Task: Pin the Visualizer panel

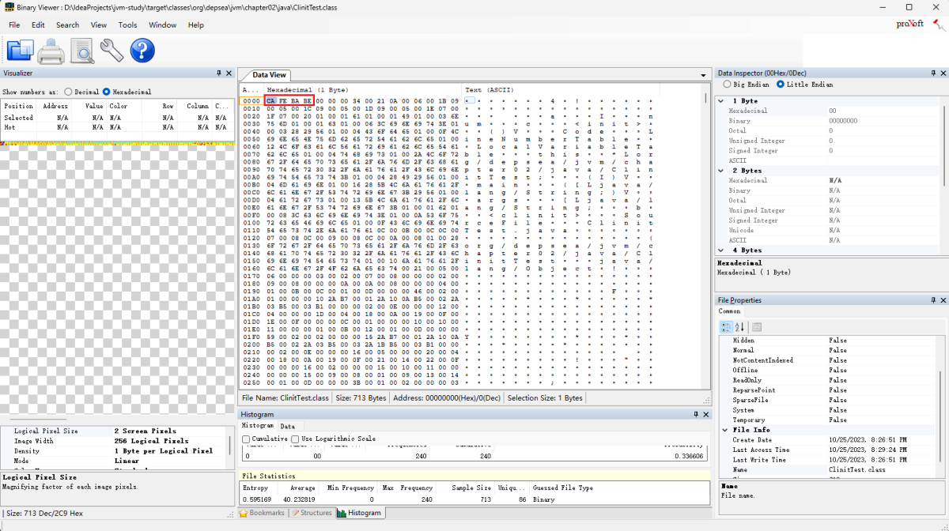Action: click(219, 73)
